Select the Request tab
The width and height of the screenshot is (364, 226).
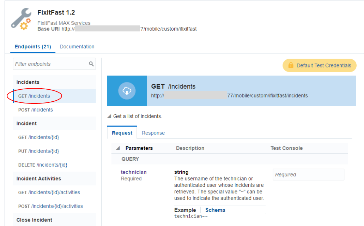tap(122, 133)
